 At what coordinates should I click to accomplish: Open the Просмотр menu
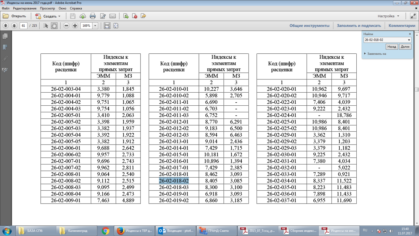[x=47, y=8]
